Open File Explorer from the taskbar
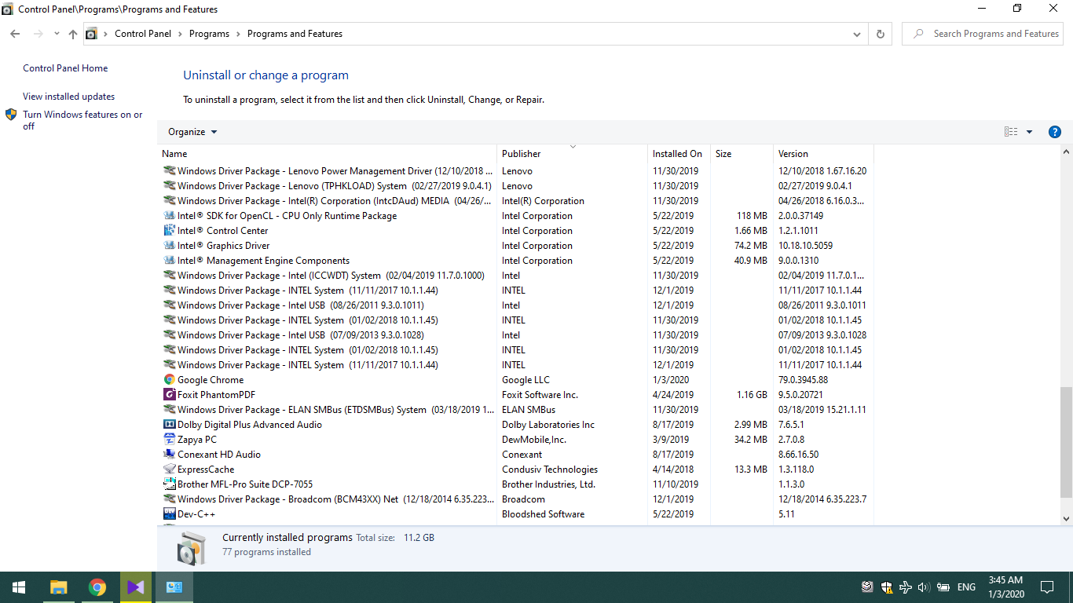The height and width of the screenshot is (603, 1073). 58,587
